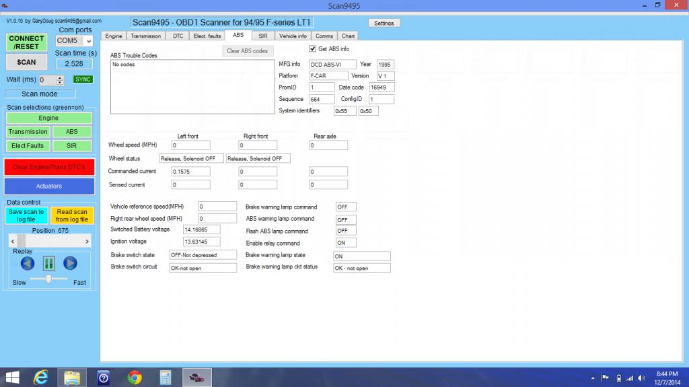
Task: Click the Left front wheel speed field
Action: click(190, 145)
